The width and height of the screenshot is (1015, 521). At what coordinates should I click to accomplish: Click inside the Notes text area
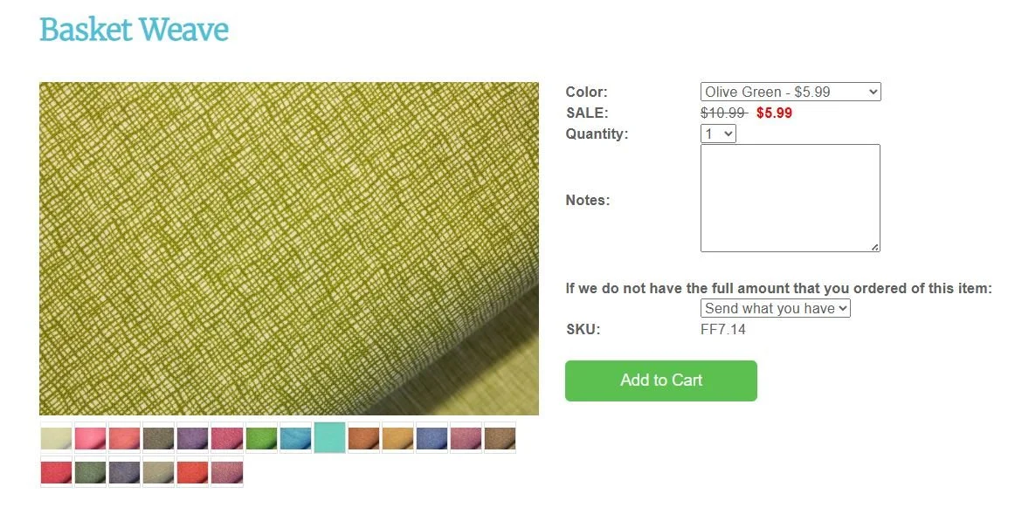point(791,198)
